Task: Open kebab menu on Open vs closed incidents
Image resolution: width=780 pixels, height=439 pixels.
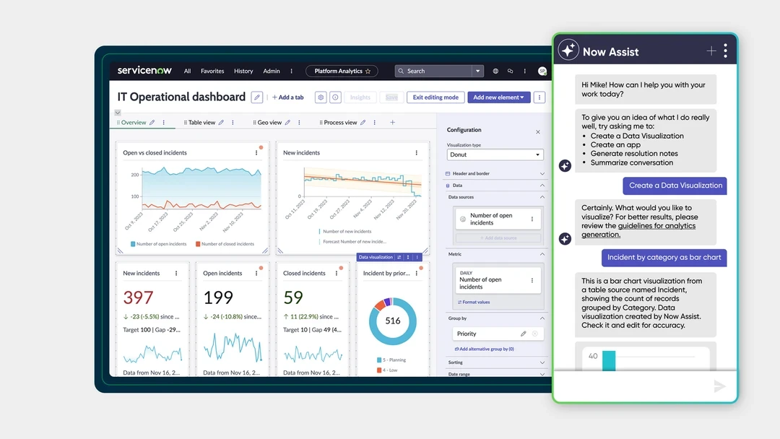Action: click(256, 153)
